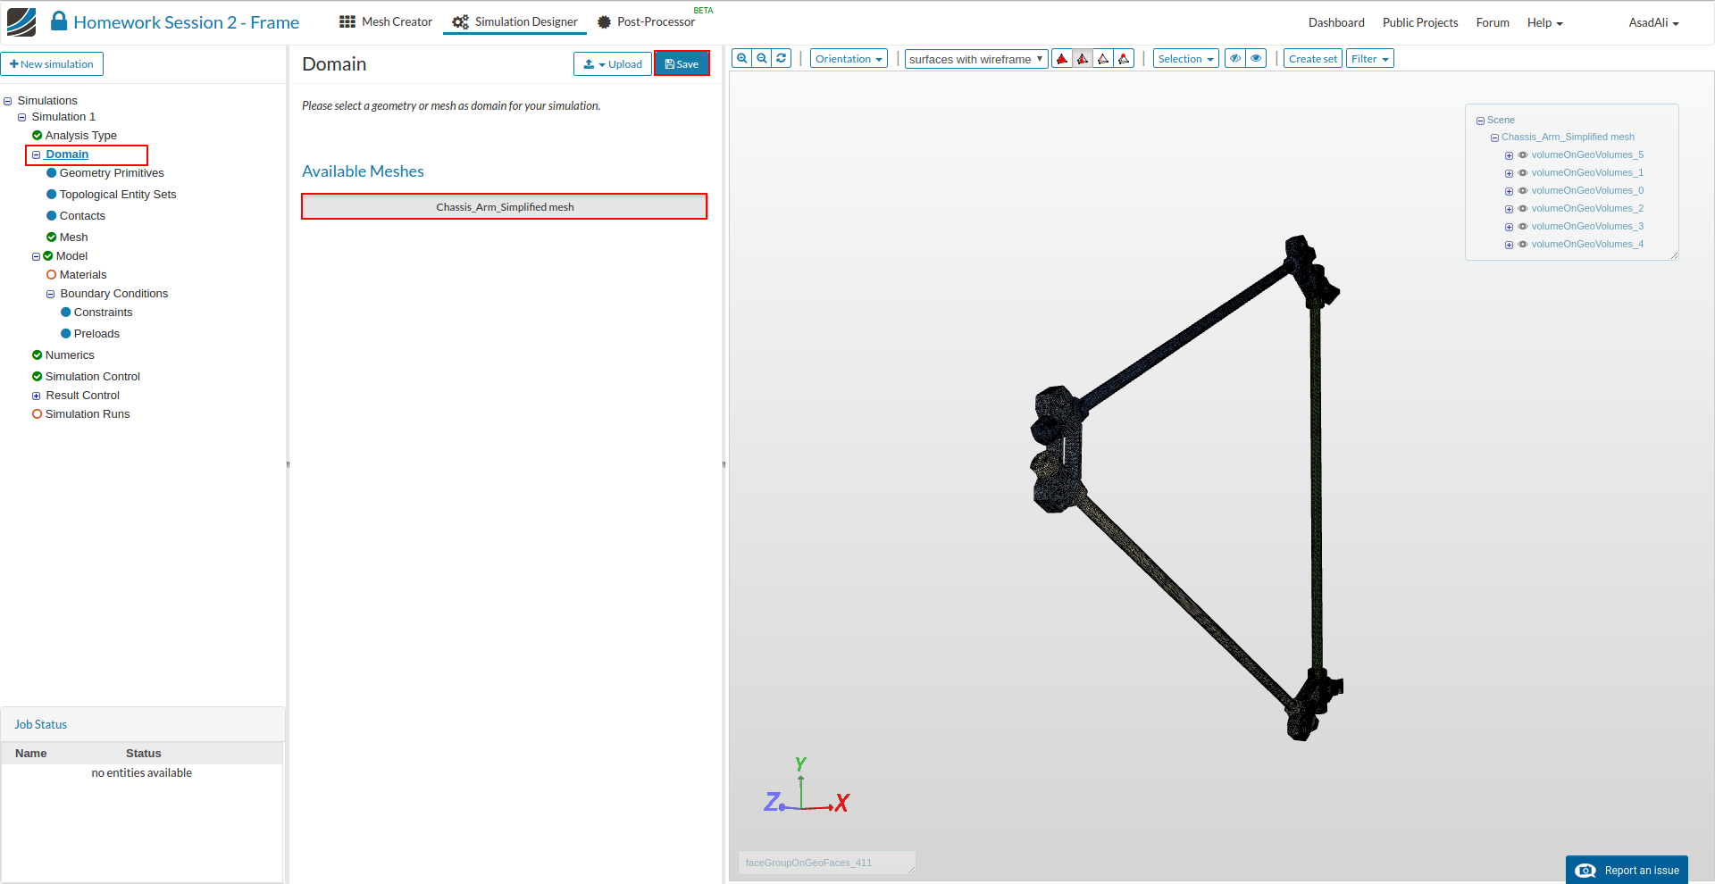The height and width of the screenshot is (884, 1715).
Task: Toggle visibility of volumeOnGeoVolumes_1
Action: [x=1523, y=173]
